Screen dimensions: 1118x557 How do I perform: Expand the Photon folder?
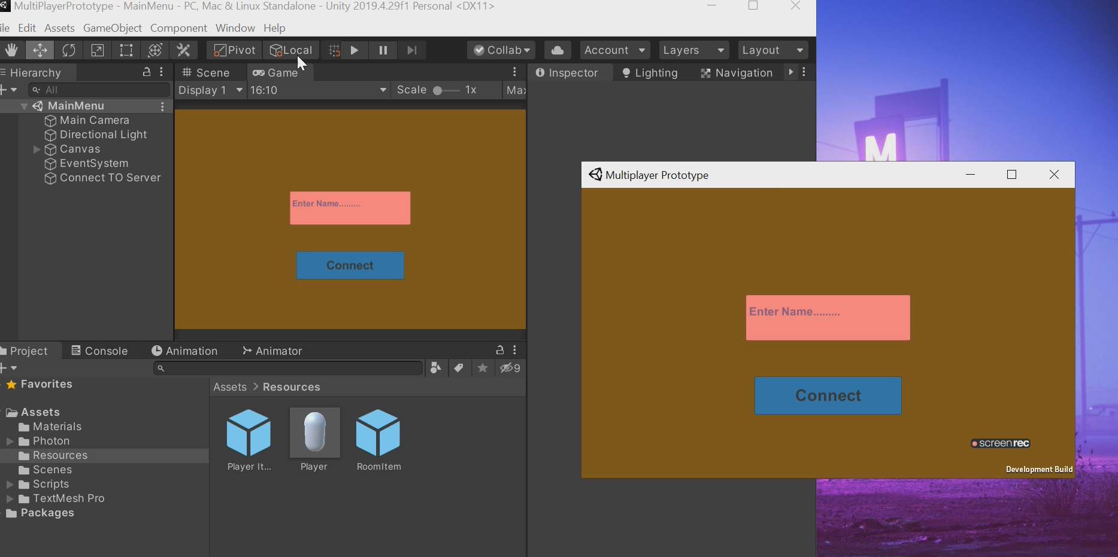point(10,442)
